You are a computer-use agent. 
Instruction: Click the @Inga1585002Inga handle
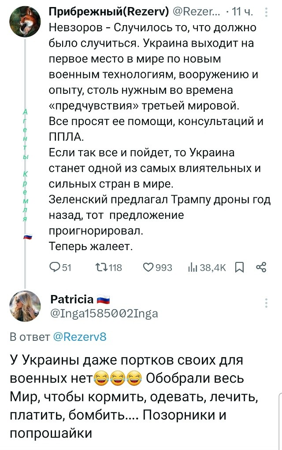pos(104,313)
